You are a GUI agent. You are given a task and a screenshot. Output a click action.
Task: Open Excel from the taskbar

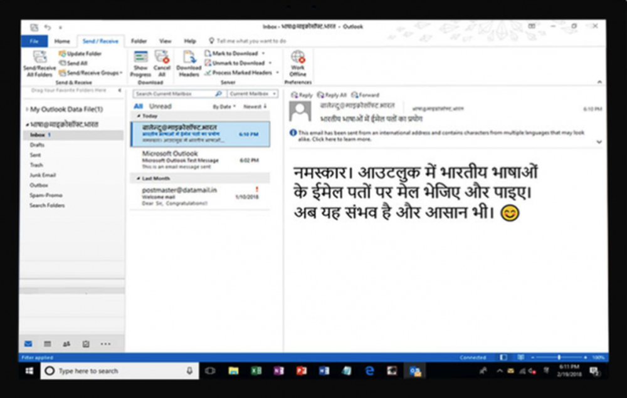click(x=256, y=371)
